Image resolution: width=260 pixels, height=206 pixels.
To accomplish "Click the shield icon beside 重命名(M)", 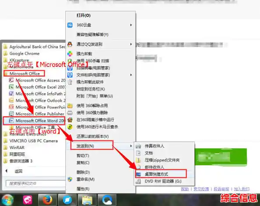I will click(x=70, y=179).
